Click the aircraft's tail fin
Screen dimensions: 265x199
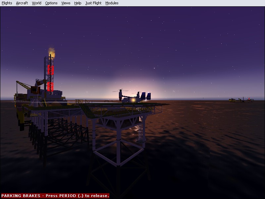click(148, 96)
